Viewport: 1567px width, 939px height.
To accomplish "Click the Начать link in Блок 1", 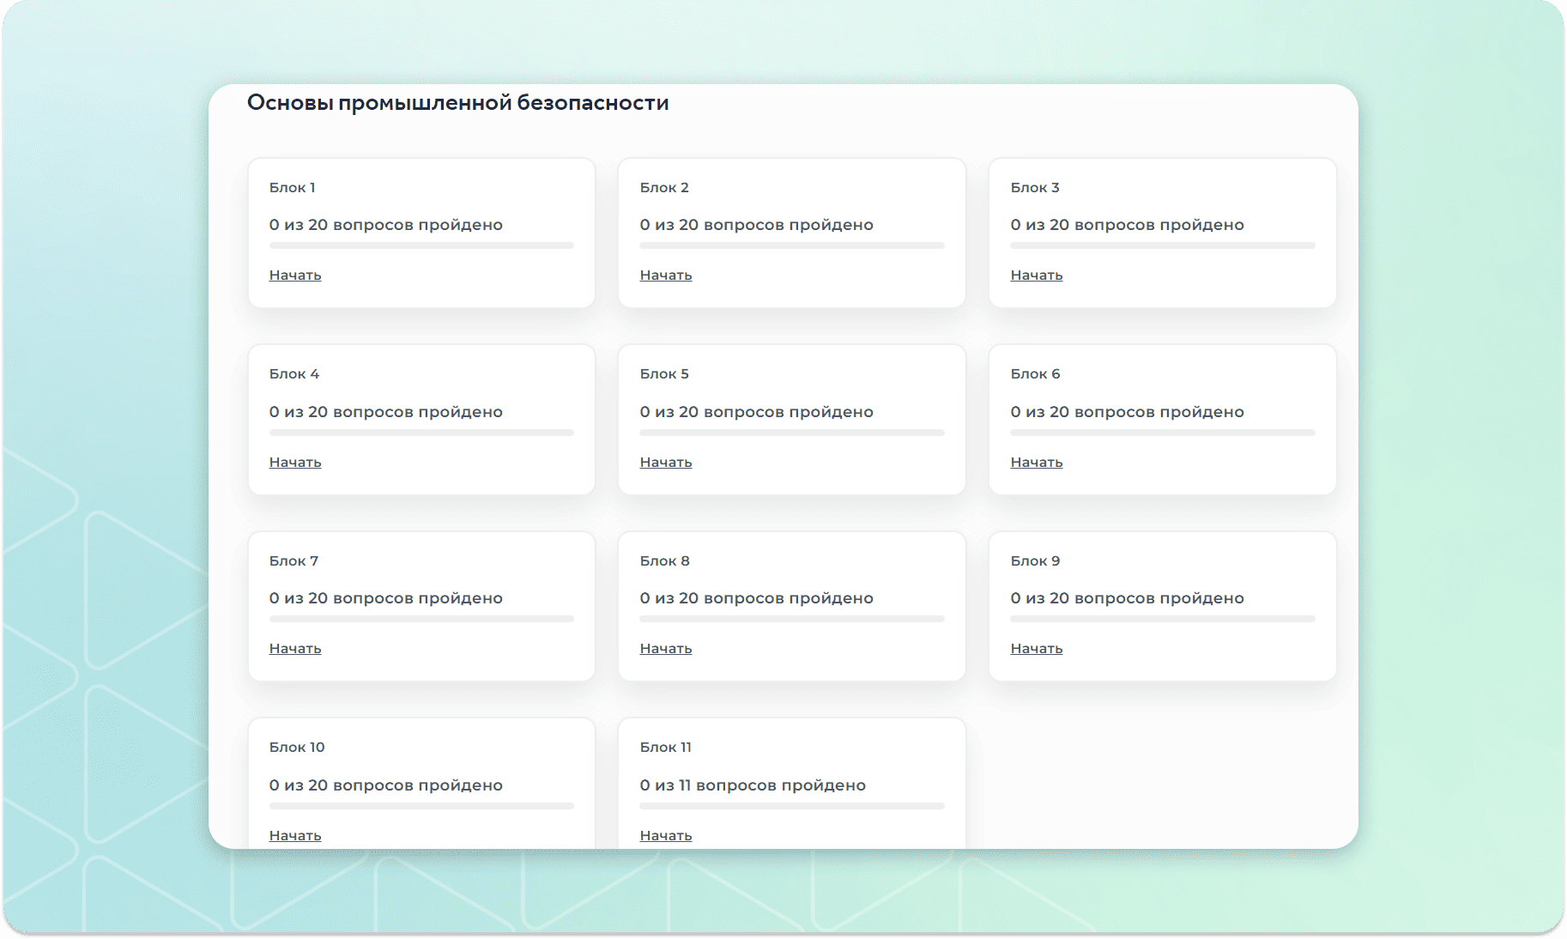I will click(x=294, y=276).
